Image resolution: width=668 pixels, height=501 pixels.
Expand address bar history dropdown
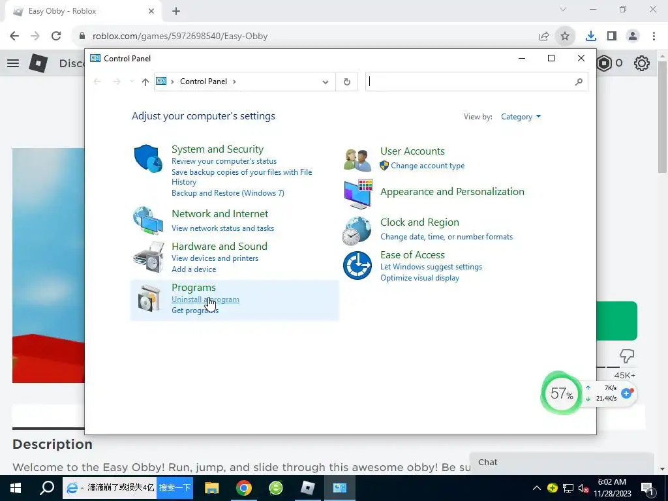(x=326, y=82)
